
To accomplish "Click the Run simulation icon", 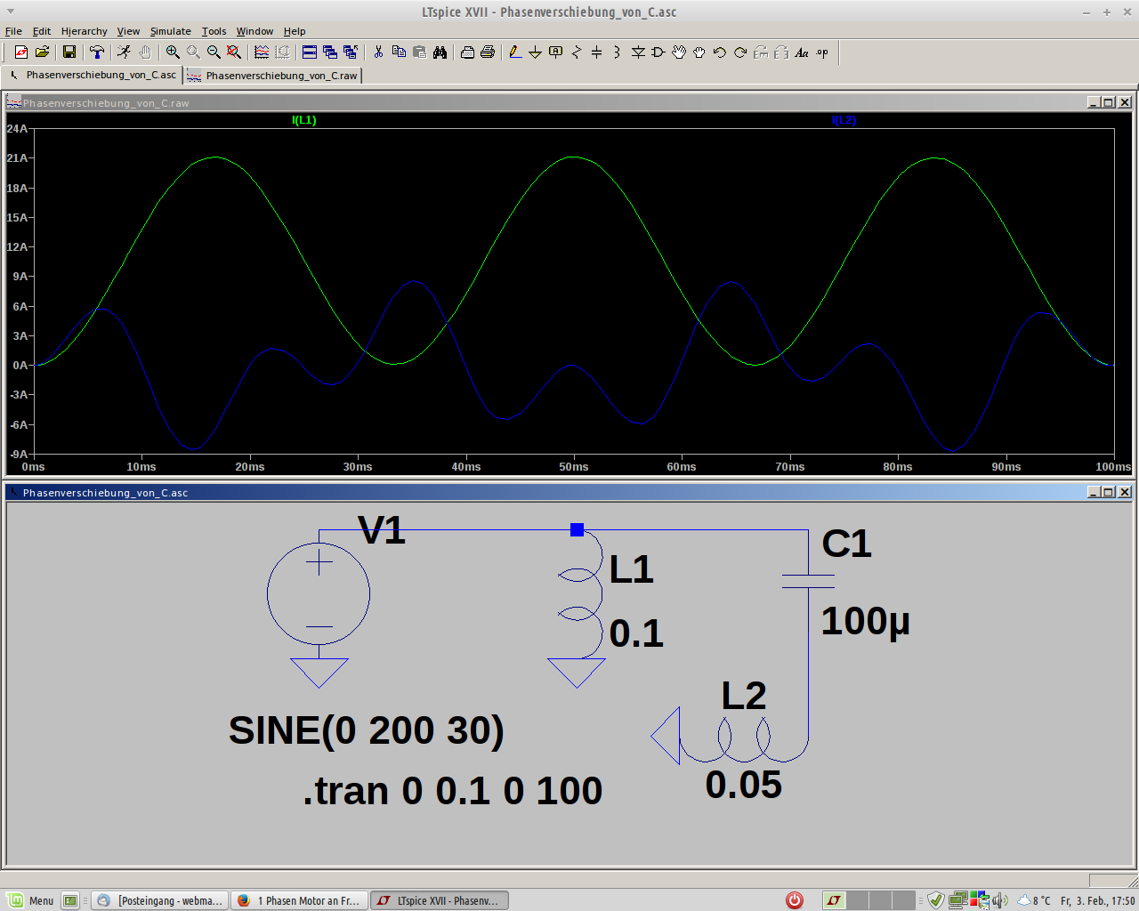I will (124, 52).
